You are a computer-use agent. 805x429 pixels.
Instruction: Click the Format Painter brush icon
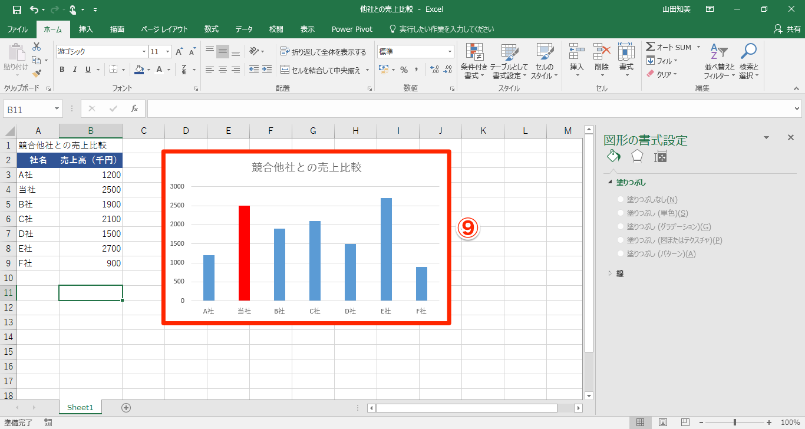[x=37, y=74]
